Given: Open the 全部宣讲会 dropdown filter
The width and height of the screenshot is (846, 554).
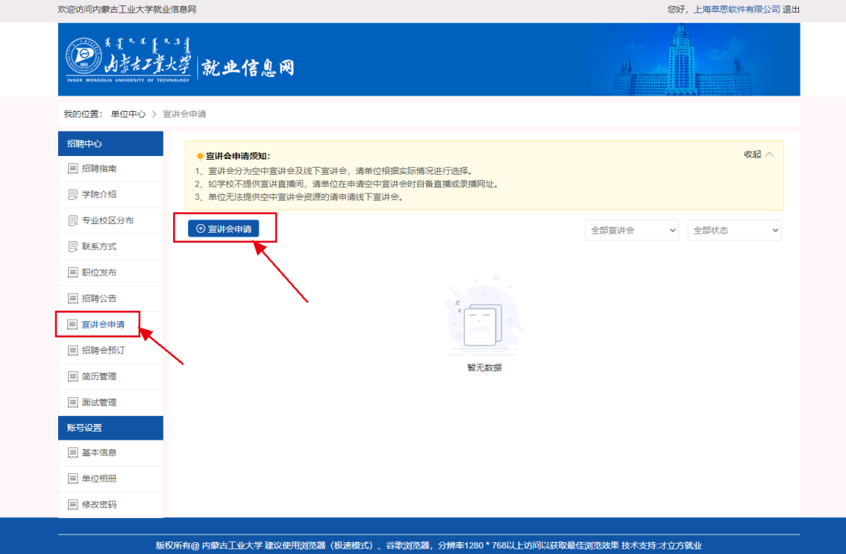Looking at the screenshot, I should click(x=631, y=230).
